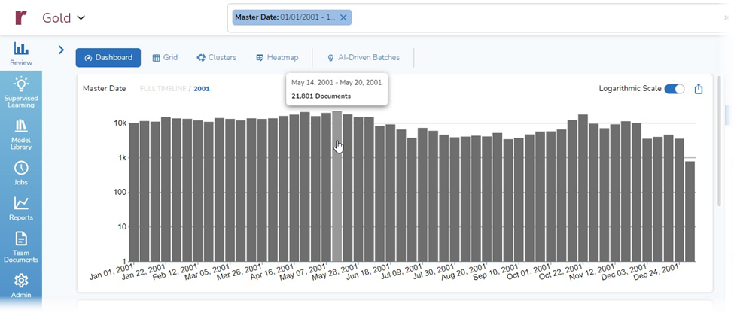Remove the Master Date filter chip
734x313 pixels.
pyautogui.click(x=343, y=17)
